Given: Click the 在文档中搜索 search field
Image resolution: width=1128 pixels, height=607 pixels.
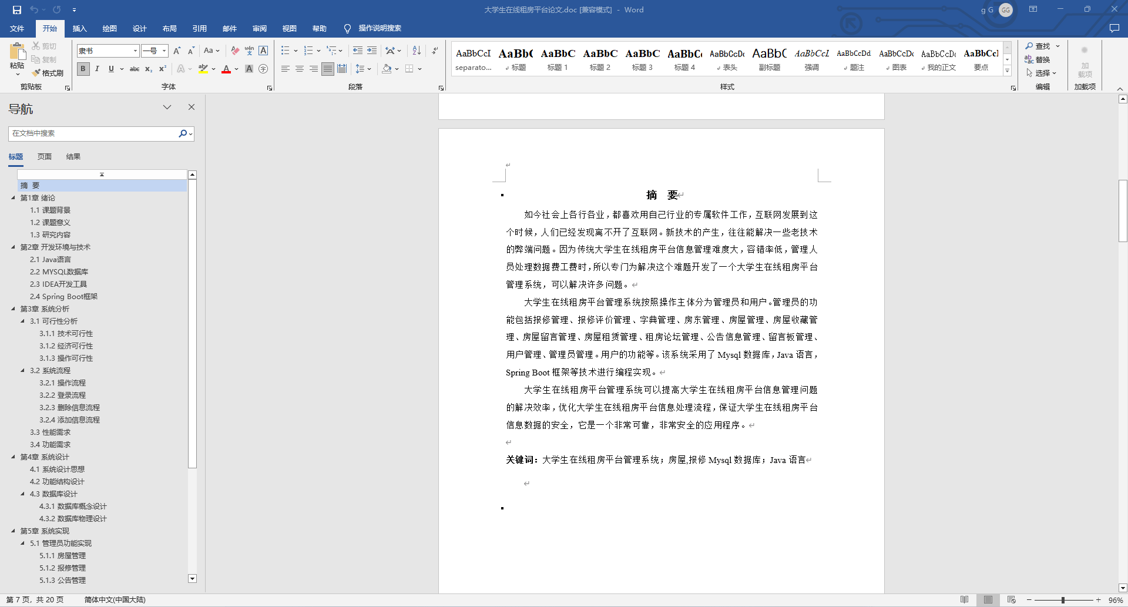Looking at the screenshot, I should 94,133.
